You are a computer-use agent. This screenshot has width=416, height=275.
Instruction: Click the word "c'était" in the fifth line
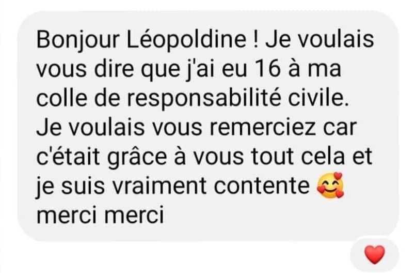click(68, 156)
